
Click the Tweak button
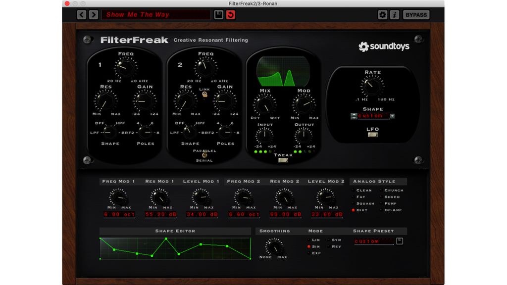(x=283, y=159)
